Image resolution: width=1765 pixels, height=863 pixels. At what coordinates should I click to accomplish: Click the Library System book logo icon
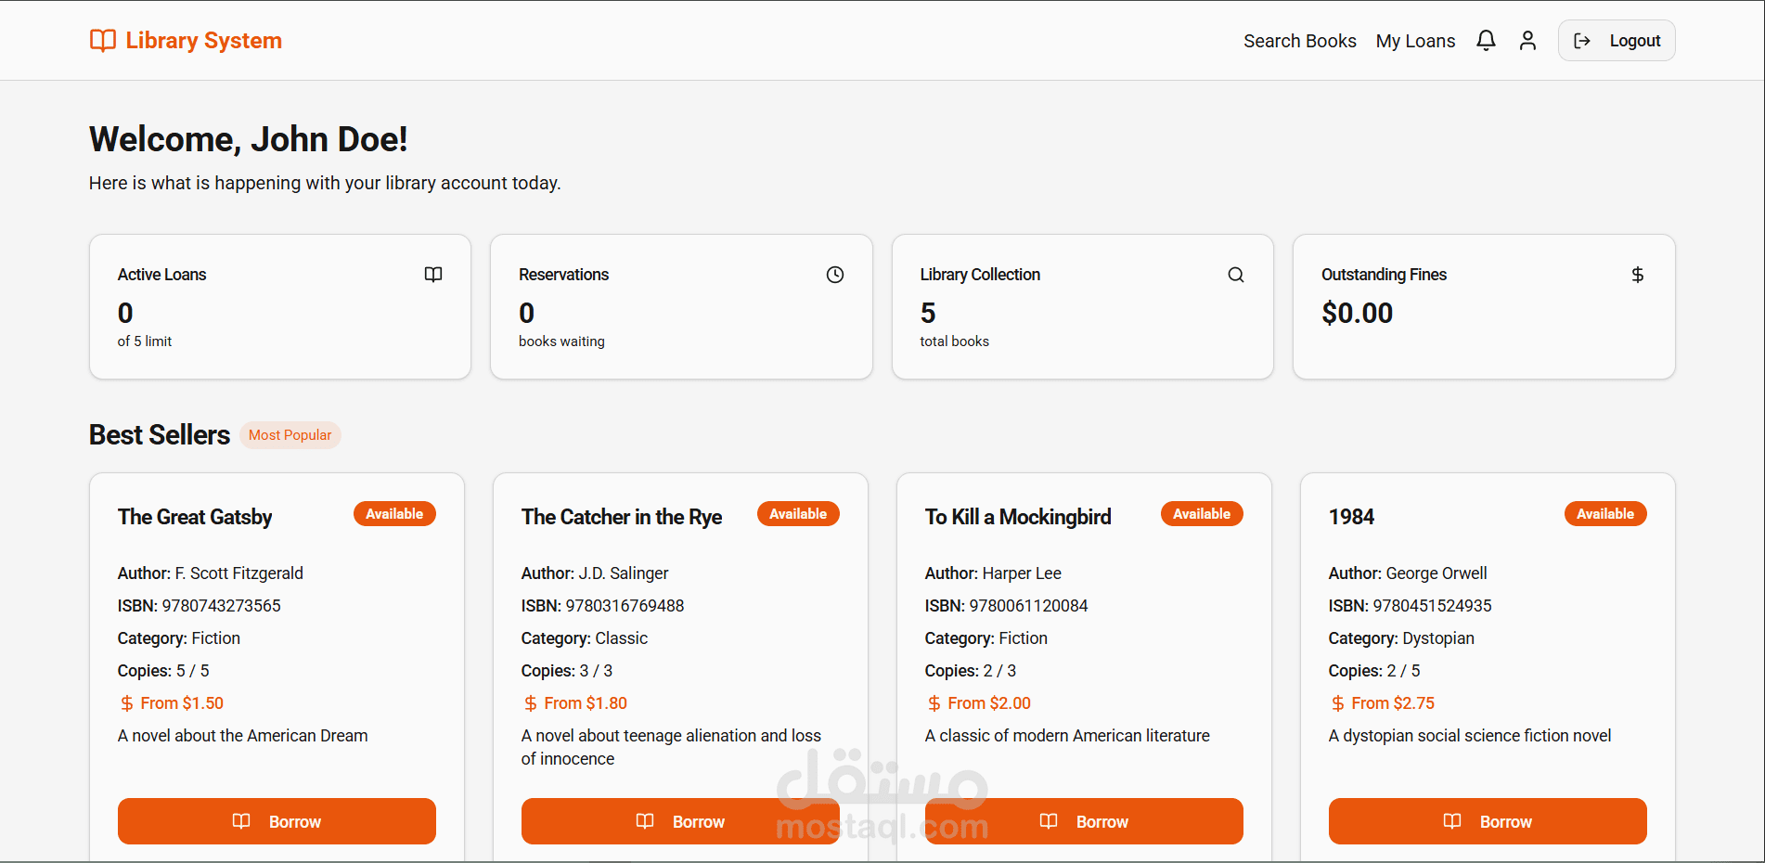click(102, 40)
